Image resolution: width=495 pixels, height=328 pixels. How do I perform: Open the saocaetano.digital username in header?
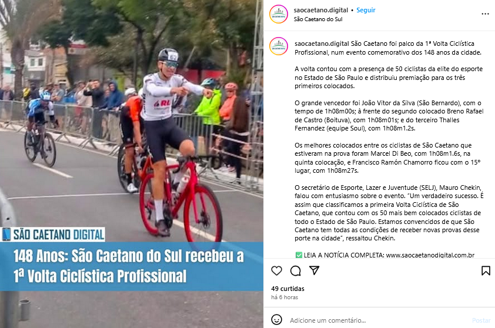tap(321, 10)
